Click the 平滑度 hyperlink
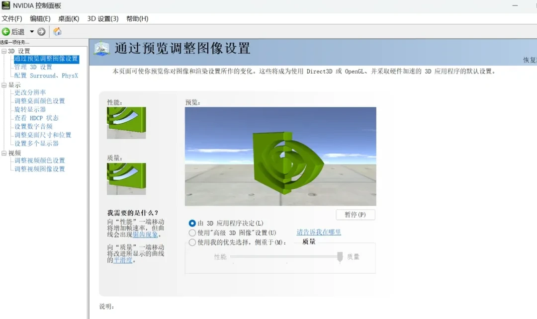The width and height of the screenshot is (537, 319). click(x=123, y=260)
